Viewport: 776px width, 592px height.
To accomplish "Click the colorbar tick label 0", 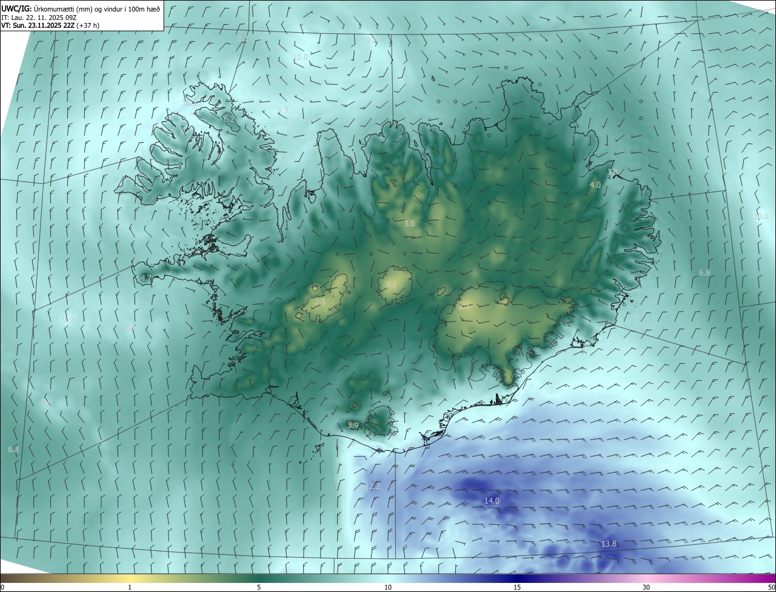I will click(x=2, y=587).
